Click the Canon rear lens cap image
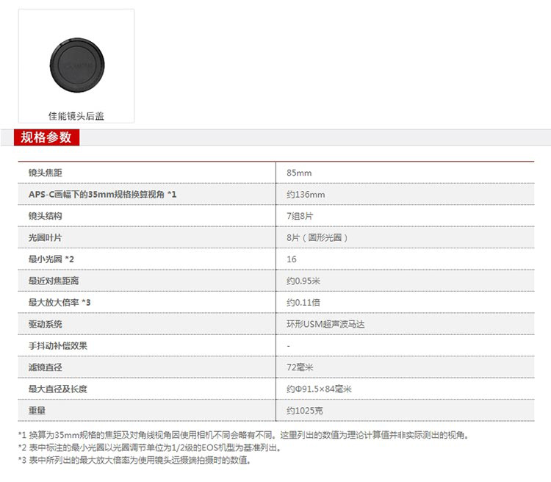Image resolution: width=551 pixels, height=482 pixels. pos(76,63)
